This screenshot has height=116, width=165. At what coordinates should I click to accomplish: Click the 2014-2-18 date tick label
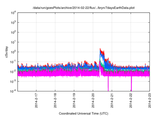(x=55, y=100)
